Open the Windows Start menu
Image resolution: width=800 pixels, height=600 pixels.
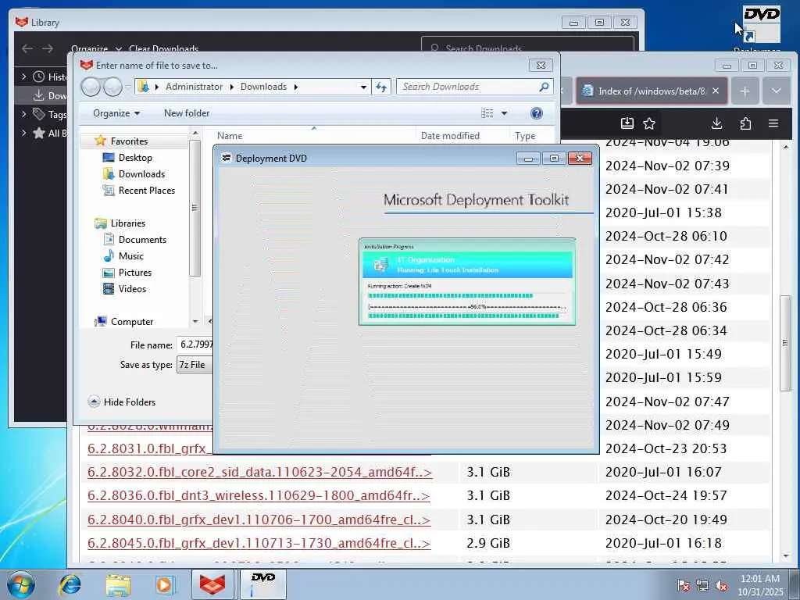coord(21,584)
